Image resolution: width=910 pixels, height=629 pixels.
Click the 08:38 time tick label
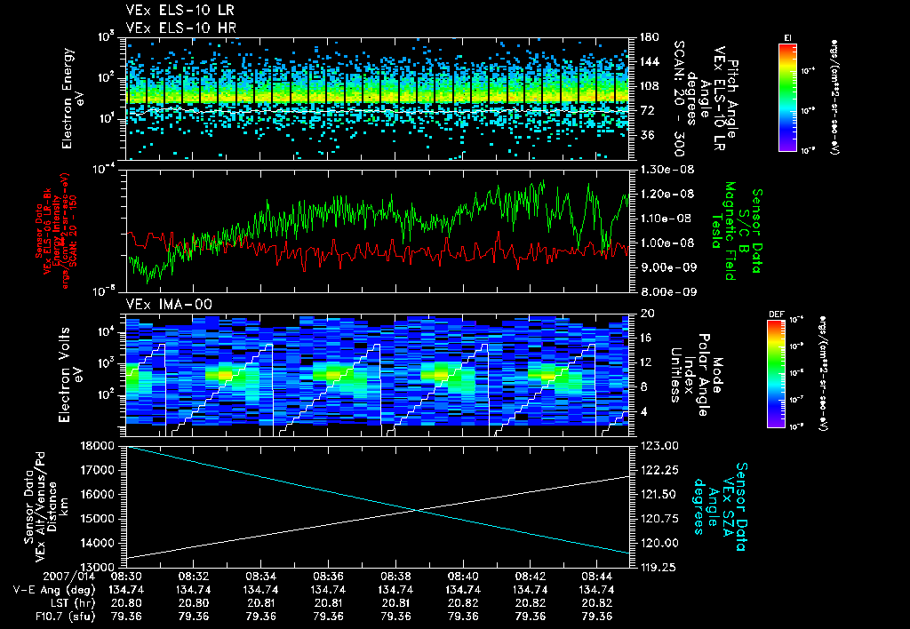pyautogui.click(x=395, y=576)
